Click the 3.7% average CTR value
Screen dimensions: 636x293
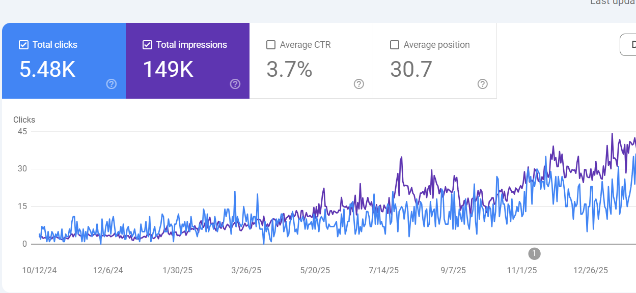coord(289,69)
